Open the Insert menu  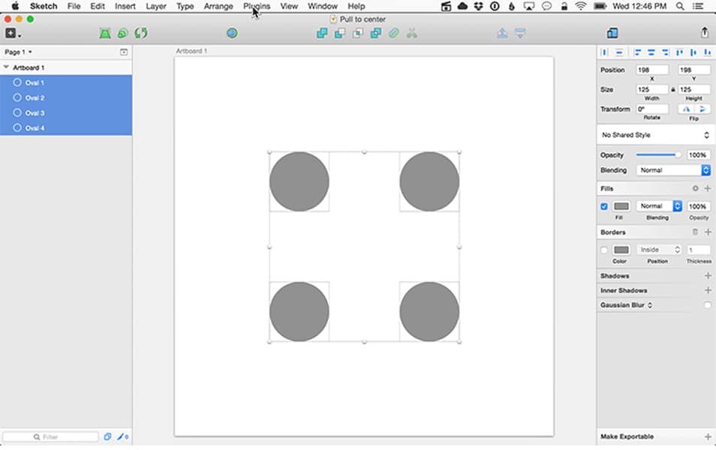point(125,7)
